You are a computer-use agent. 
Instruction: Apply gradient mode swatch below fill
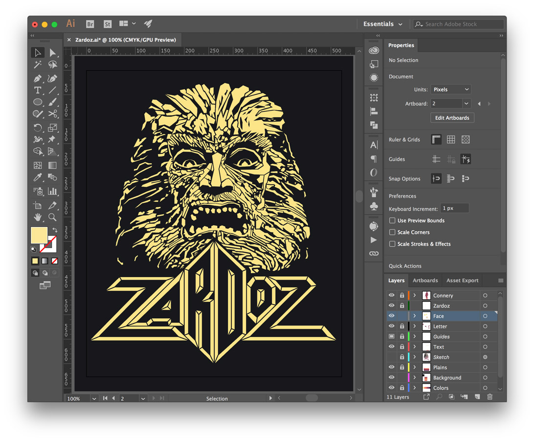[x=44, y=261]
